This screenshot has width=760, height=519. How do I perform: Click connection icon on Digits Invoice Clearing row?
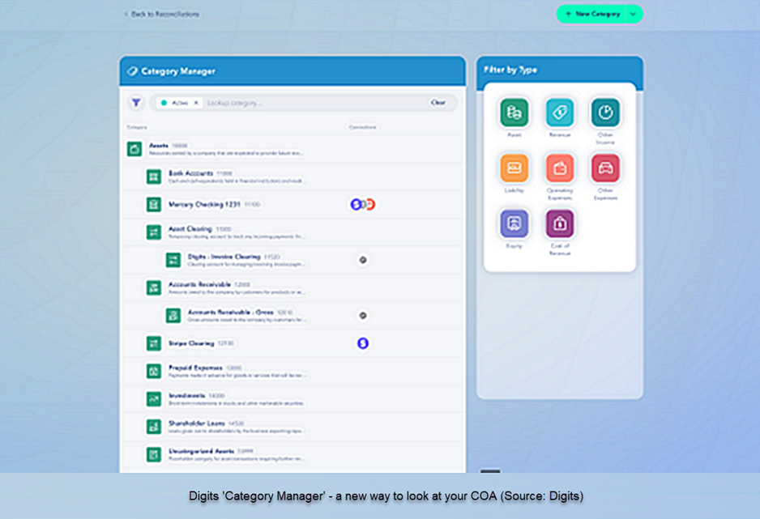coord(362,260)
